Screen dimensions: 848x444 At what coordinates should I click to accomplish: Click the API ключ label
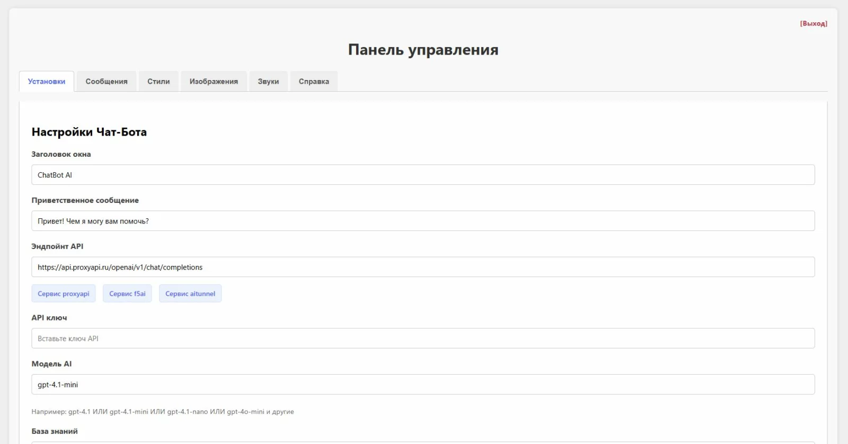(49, 318)
